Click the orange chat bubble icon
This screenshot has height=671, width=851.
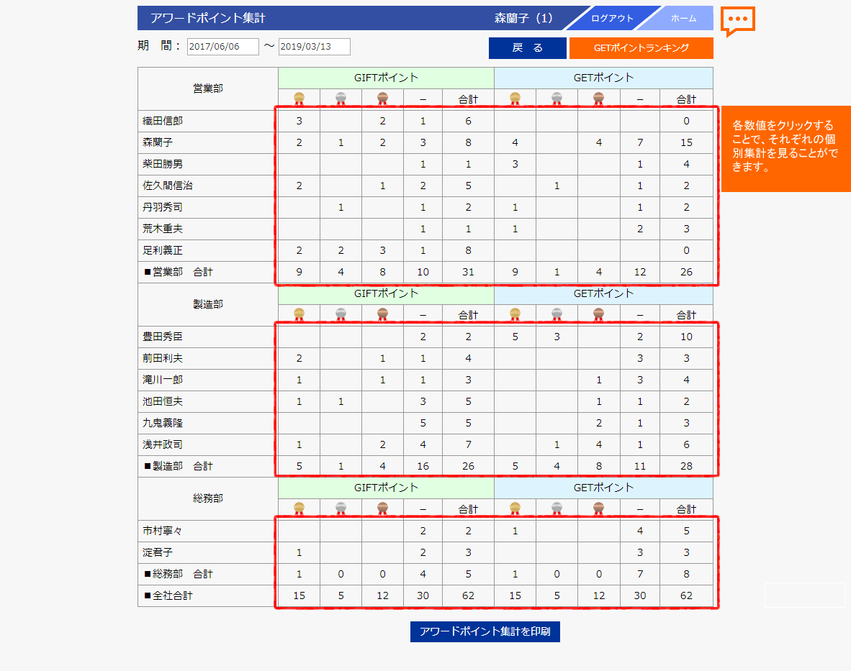[738, 20]
